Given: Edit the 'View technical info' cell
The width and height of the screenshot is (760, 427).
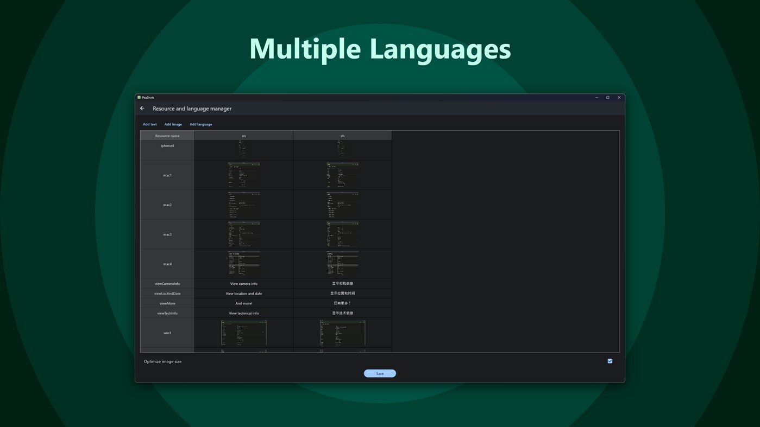Looking at the screenshot, I should tap(244, 313).
